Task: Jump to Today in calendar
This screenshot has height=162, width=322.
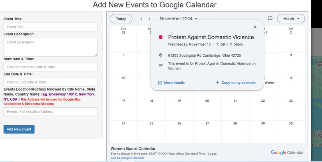Action: tap(121, 19)
